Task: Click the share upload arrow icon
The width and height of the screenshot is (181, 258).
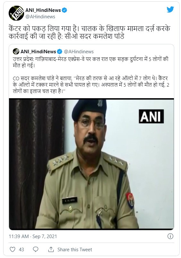Action: click(x=51, y=249)
